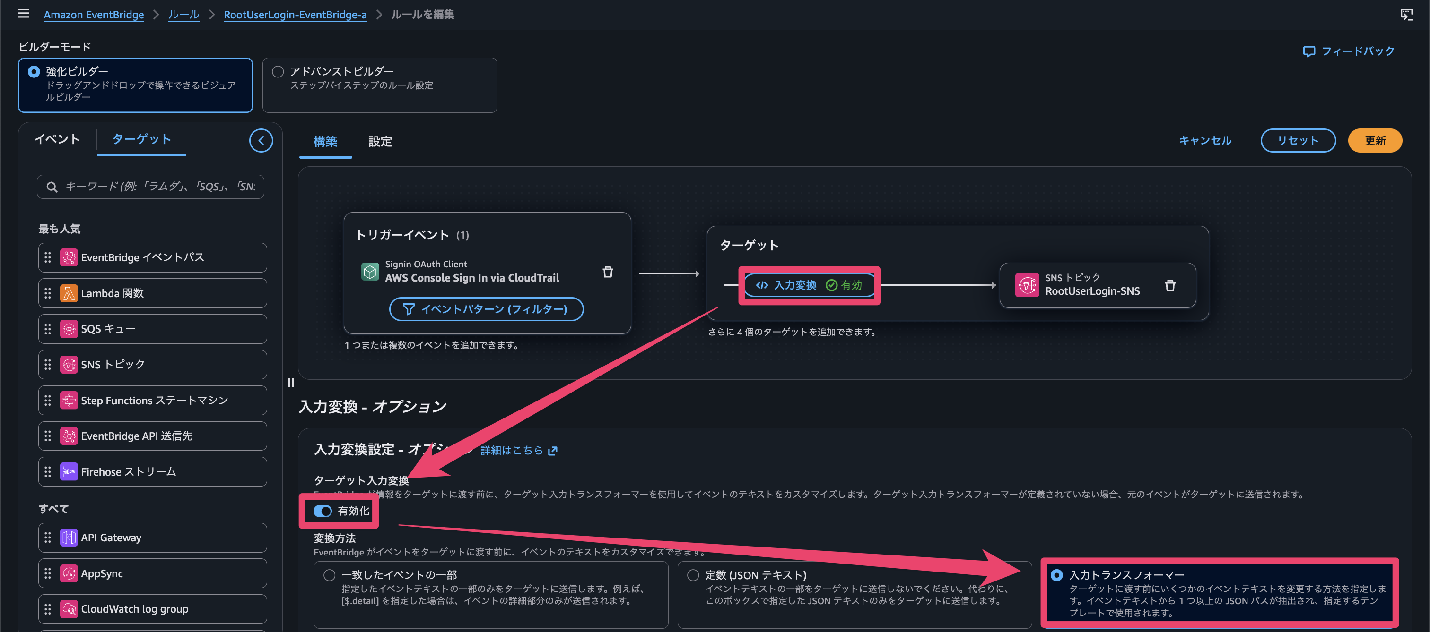Switch to the 構築 tab

point(325,142)
